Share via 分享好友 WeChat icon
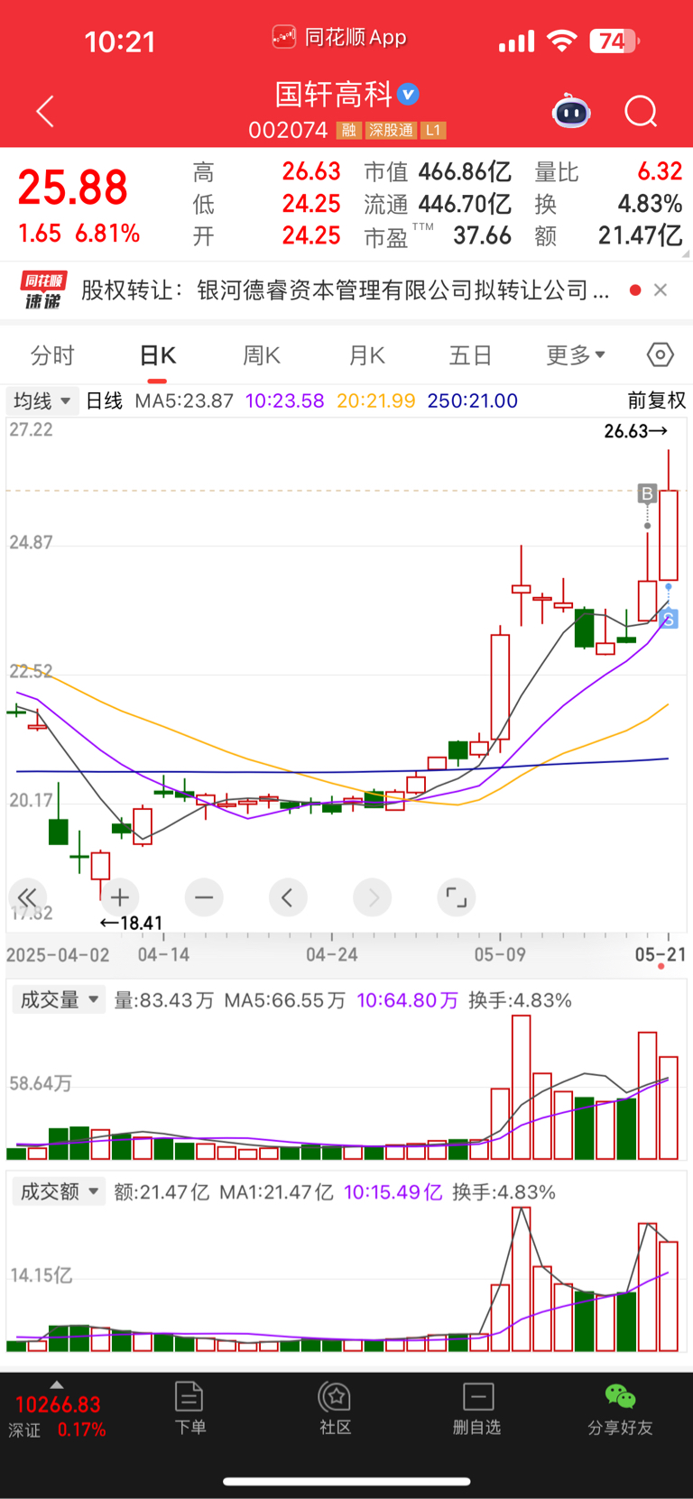Viewport: 693px width, 1499px height. point(620,1408)
